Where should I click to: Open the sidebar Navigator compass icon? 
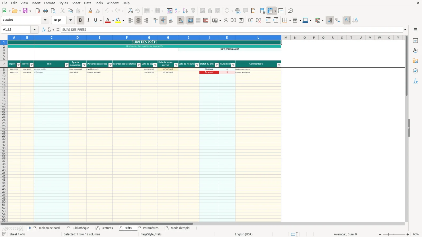coord(415,71)
